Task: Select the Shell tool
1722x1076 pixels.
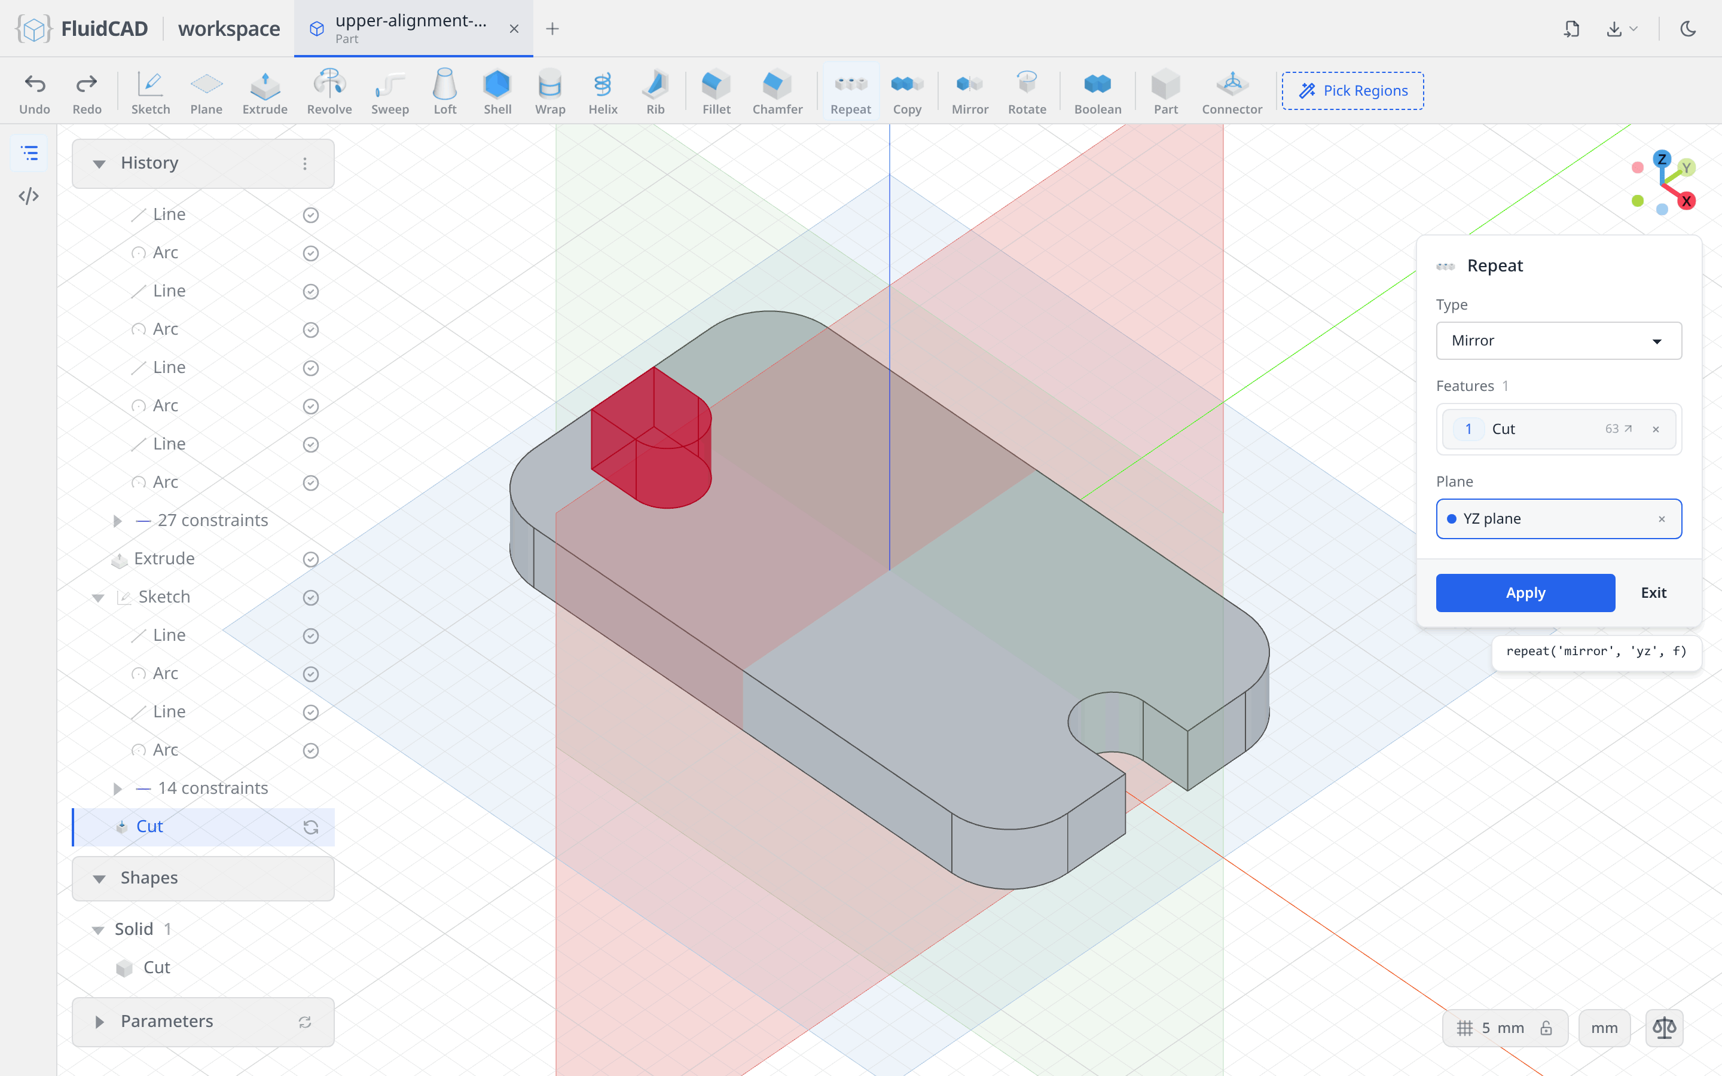Action: pos(497,91)
